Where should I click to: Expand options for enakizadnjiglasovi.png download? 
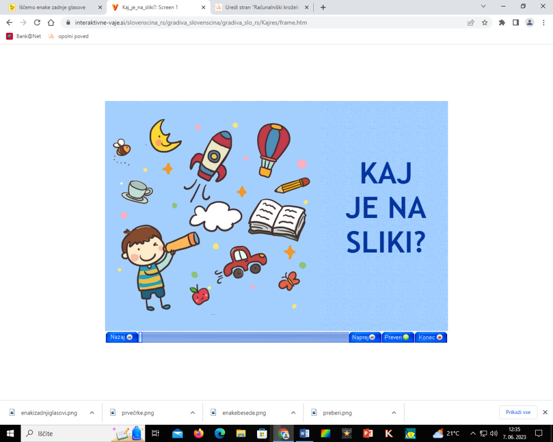pos(92,413)
